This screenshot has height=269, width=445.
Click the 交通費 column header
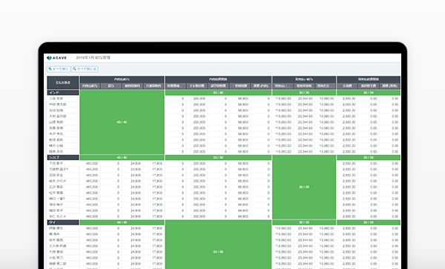(347, 86)
